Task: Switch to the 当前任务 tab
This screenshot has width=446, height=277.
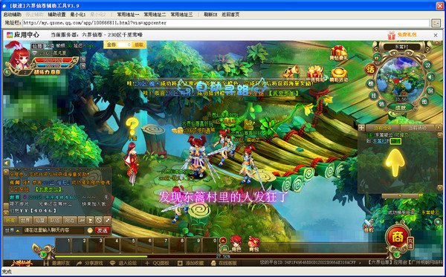Action: tap(383, 128)
